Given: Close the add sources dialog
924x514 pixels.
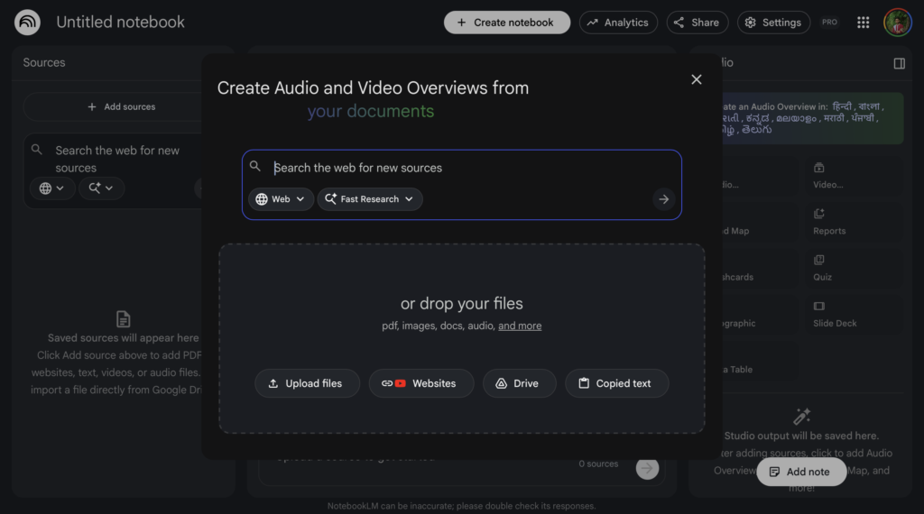Looking at the screenshot, I should point(697,79).
